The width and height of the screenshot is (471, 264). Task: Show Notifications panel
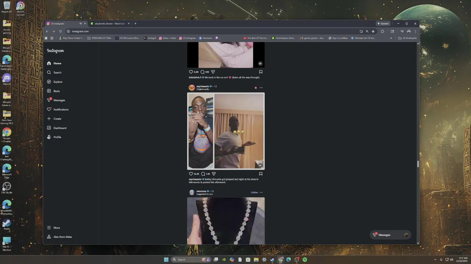[x=58, y=109]
